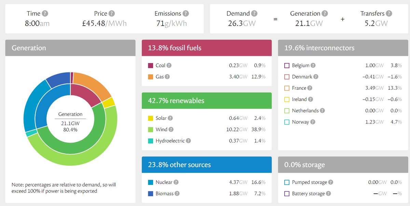Open the Emissions help icon
The image size is (410, 206).
pyautogui.click(x=186, y=14)
